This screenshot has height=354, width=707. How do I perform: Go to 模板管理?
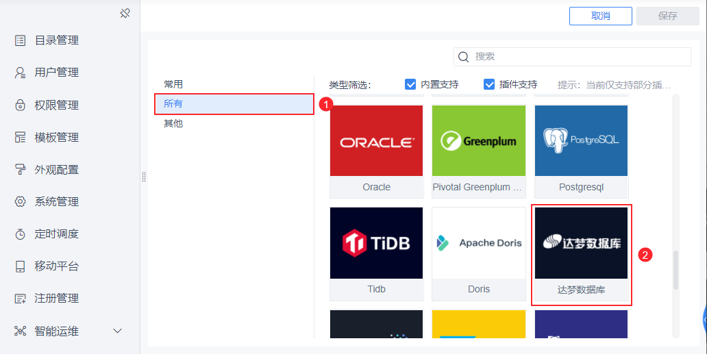coord(57,138)
